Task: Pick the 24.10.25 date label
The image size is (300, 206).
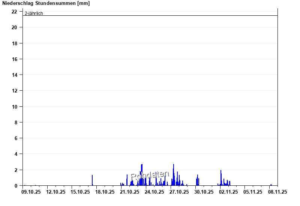Action: click(x=154, y=192)
